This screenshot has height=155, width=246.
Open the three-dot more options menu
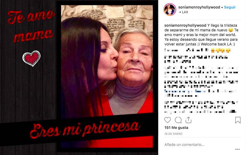(x=237, y=149)
